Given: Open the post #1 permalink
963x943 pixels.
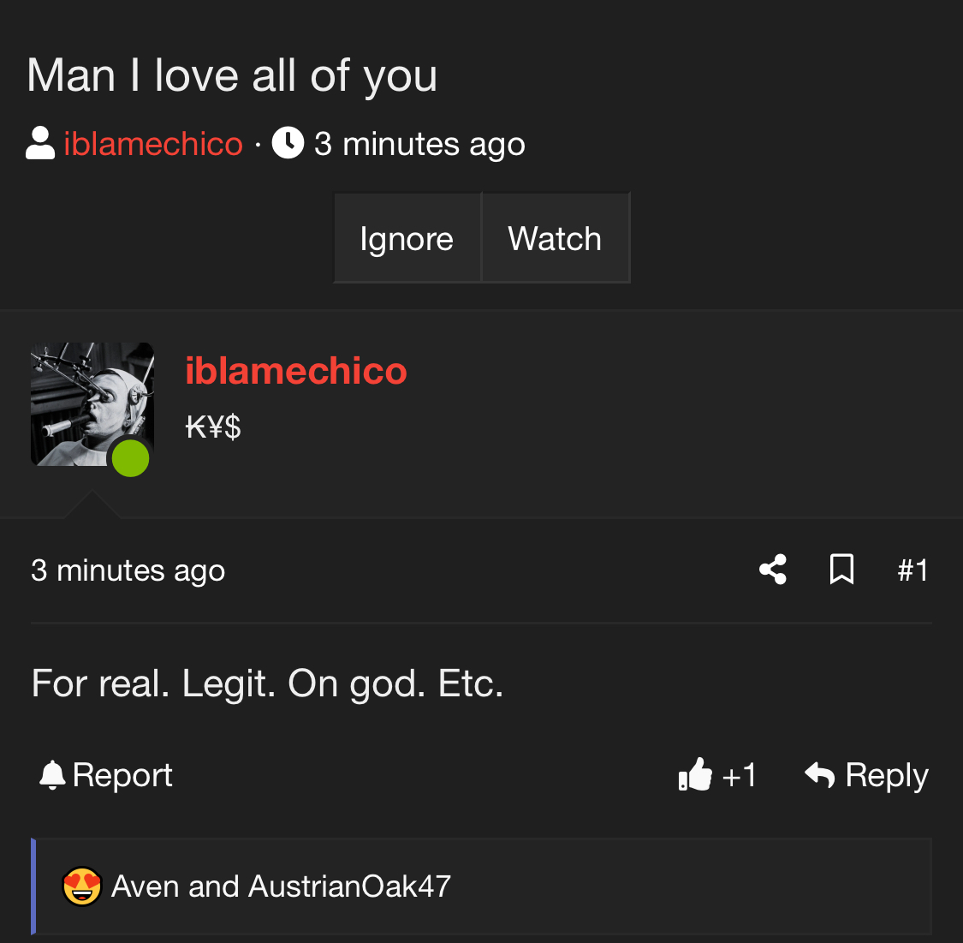Looking at the screenshot, I should pyautogui.click(x=912, y=570).
